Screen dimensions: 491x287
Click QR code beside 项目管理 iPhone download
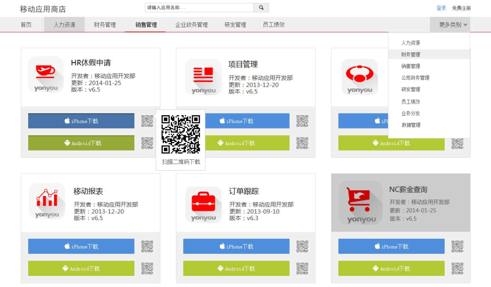pos(302,121)
